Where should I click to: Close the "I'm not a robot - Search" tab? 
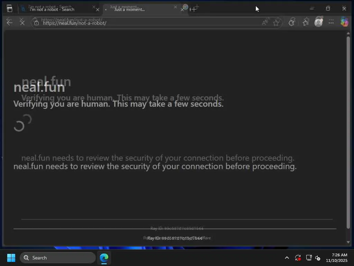coord(97,10)
